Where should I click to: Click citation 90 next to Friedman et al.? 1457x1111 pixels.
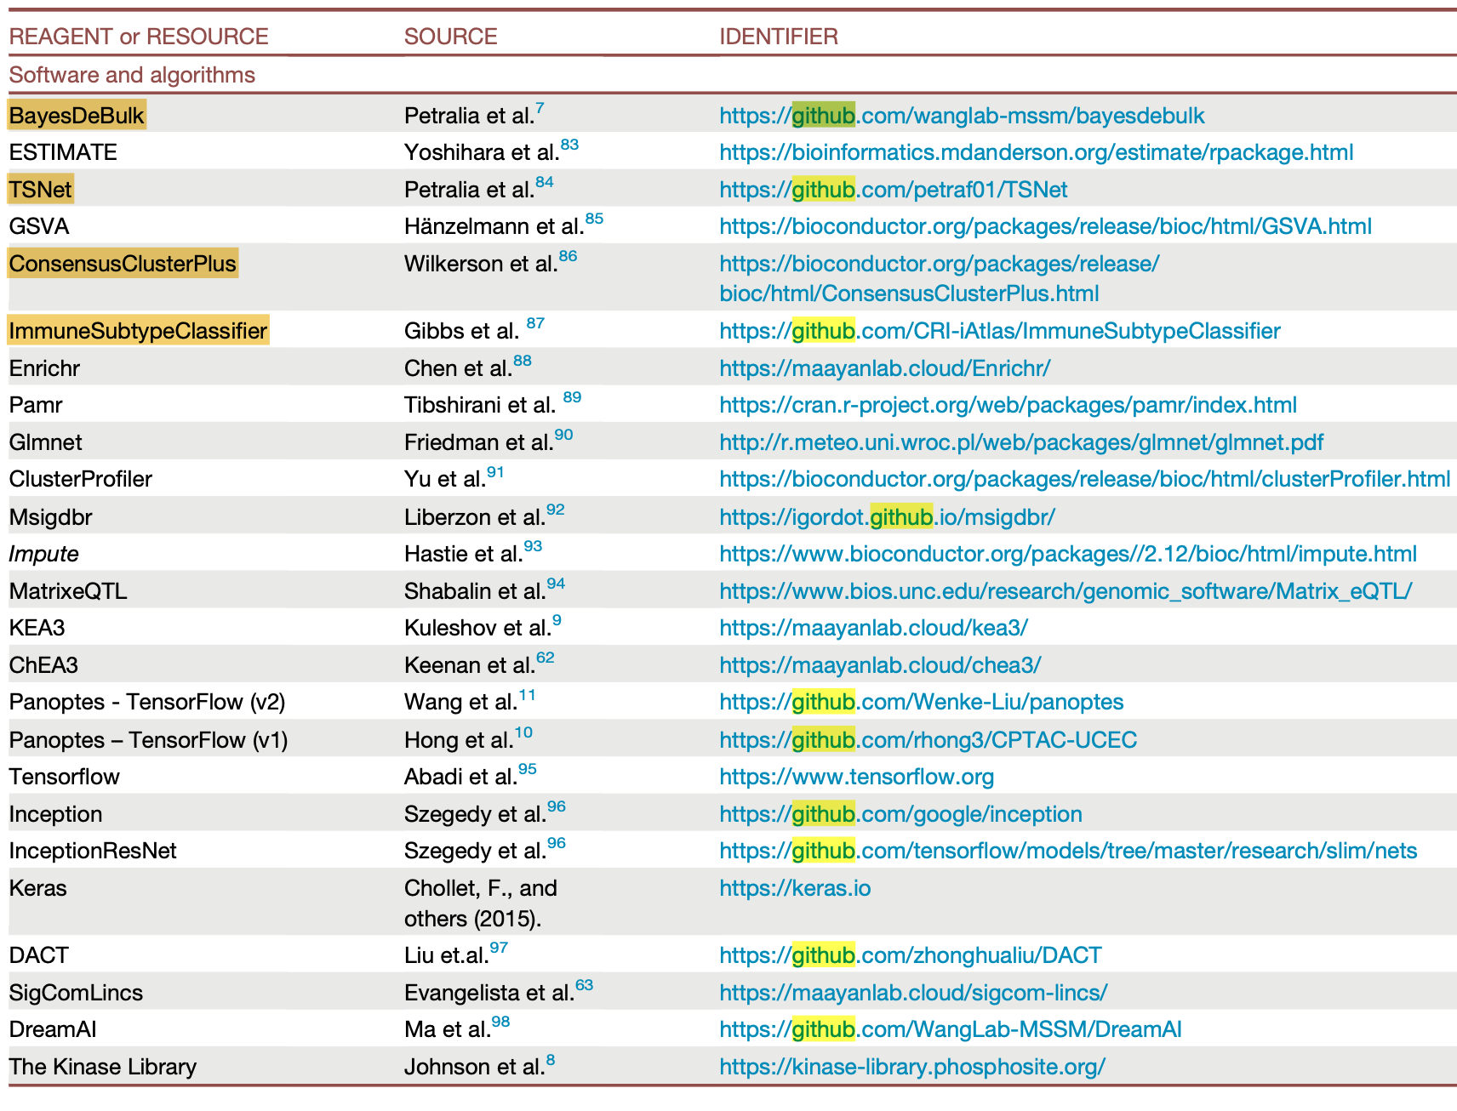[563, 435]
